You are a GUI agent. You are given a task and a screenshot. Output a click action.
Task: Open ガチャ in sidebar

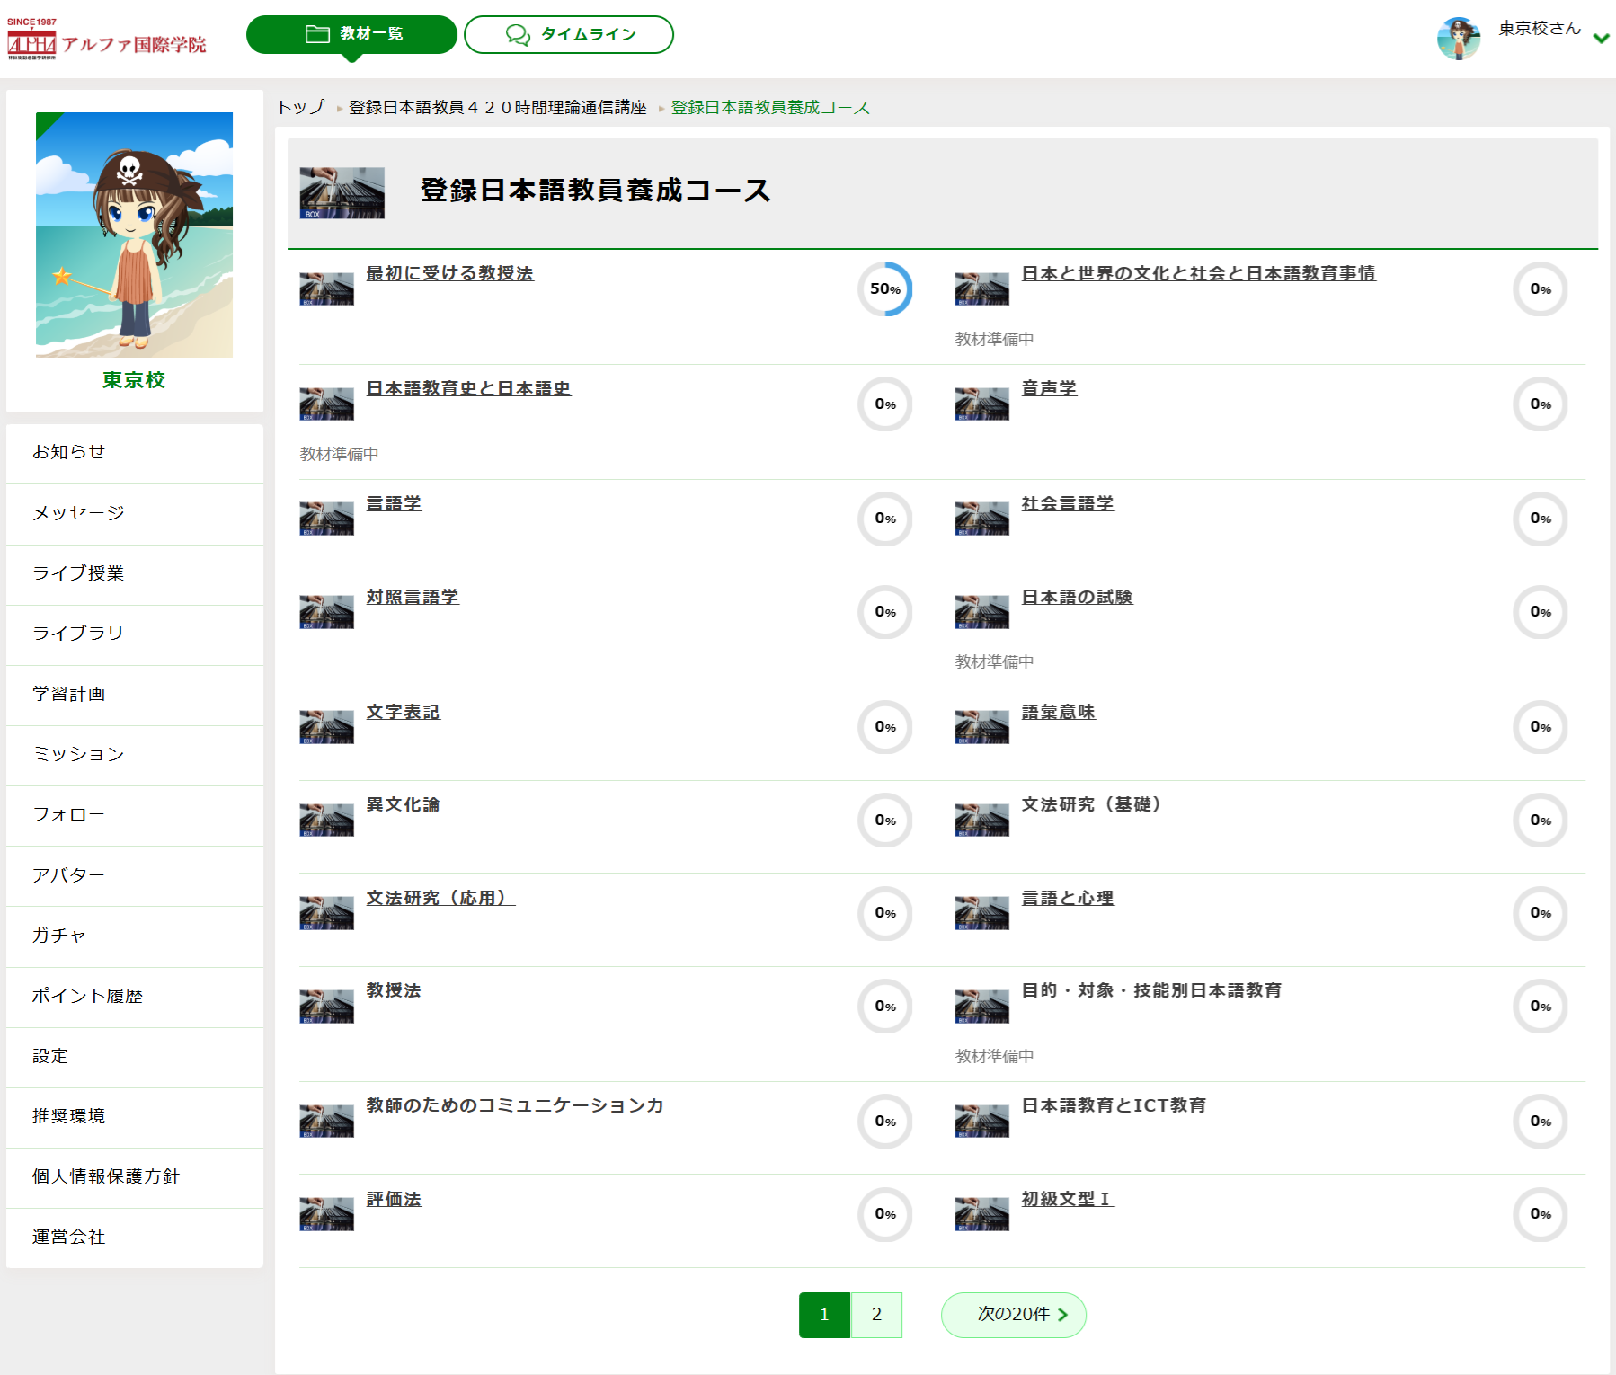coord(135,936)
